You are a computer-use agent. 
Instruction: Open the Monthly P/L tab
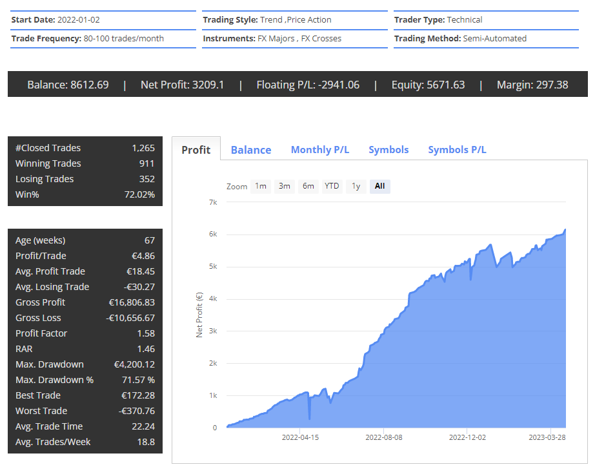319,149
